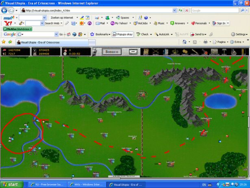Click the Refresh icon beside address bar
The height and width of the screenshot is (188, 250).
pos(180,11)
